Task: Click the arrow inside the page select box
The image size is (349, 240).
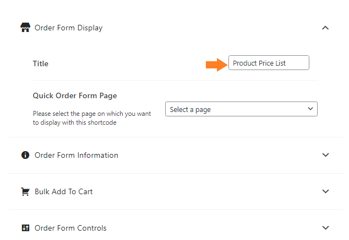Action: pos(310,109)
